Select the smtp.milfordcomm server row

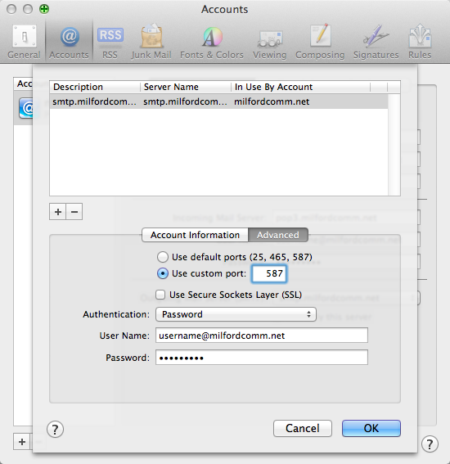tap(218, 101)
